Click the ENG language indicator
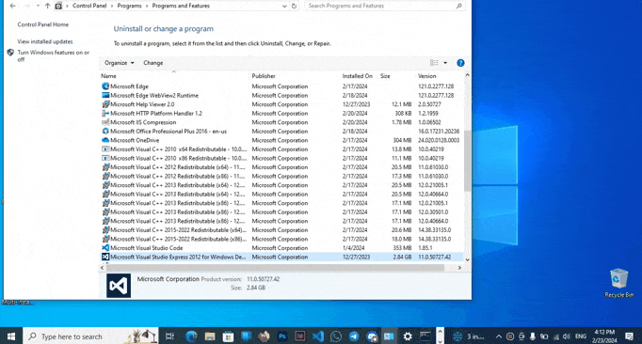 pyautogui.click(x=581, y=336)
